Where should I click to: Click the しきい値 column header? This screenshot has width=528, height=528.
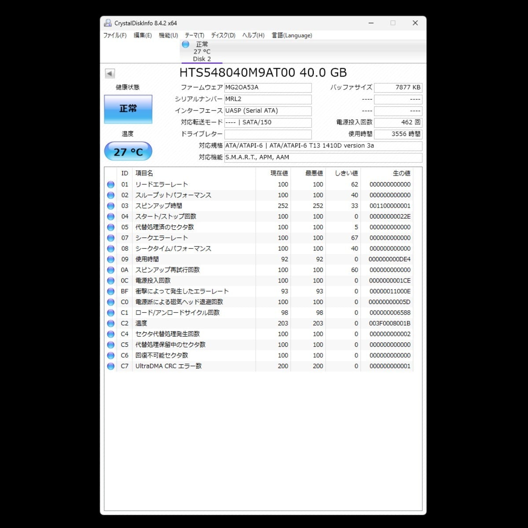tap(343, 173)
